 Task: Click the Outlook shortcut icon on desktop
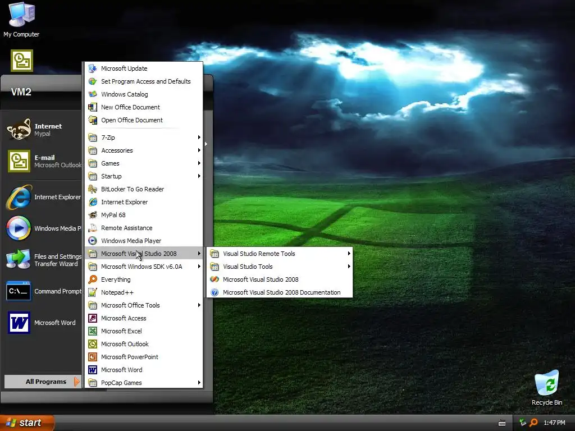22,61
